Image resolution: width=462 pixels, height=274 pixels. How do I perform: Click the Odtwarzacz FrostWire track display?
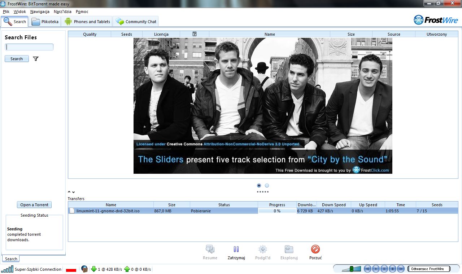click(x=429, y=269)
